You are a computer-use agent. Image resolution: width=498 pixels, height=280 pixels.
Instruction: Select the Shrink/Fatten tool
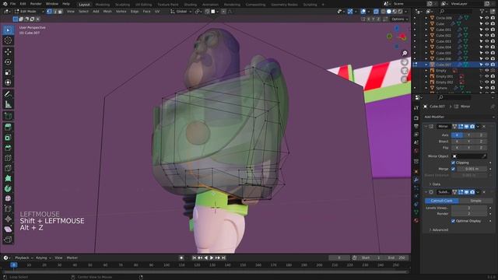click(9, 219)
